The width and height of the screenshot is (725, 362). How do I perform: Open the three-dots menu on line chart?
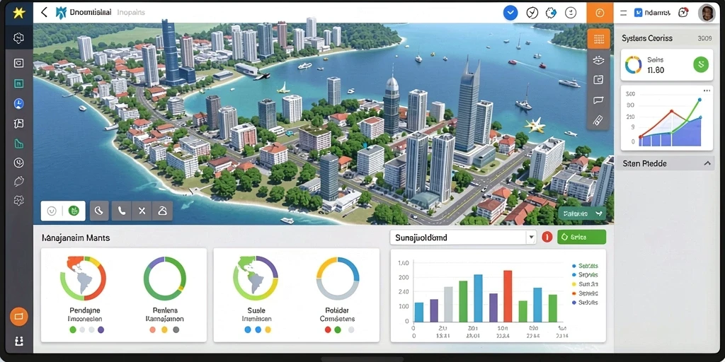pyautogui.click(x=706, y=90)
